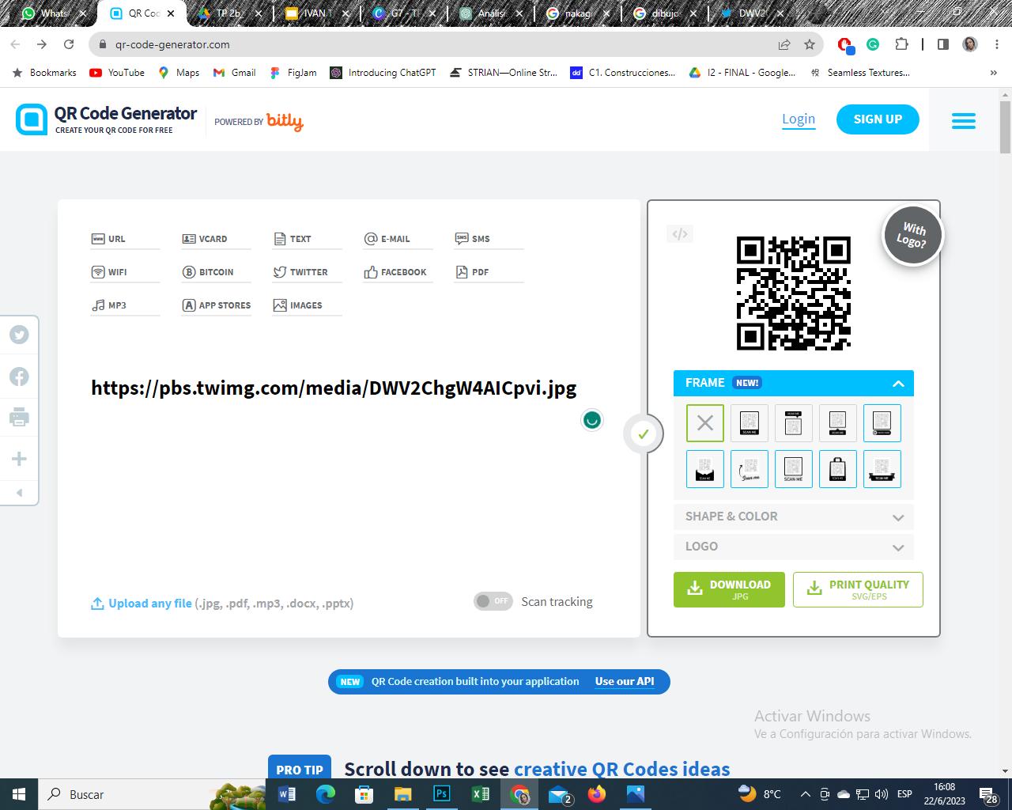This screenshot has width=1012, height=810.
Task: Expand the LOGO section
Action: [x=794, y=547]
